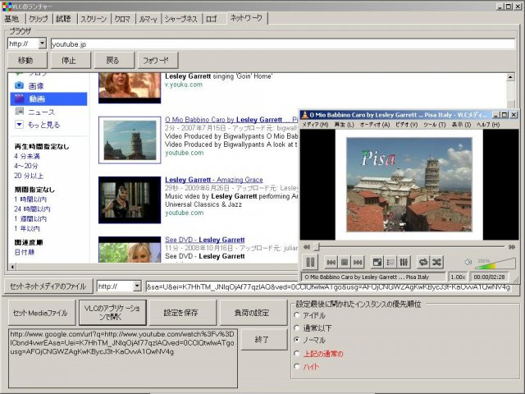525x394 pixels.
Task: Open the Lesley Garrett - Amazing Grace link
Action: pos(213,180)
